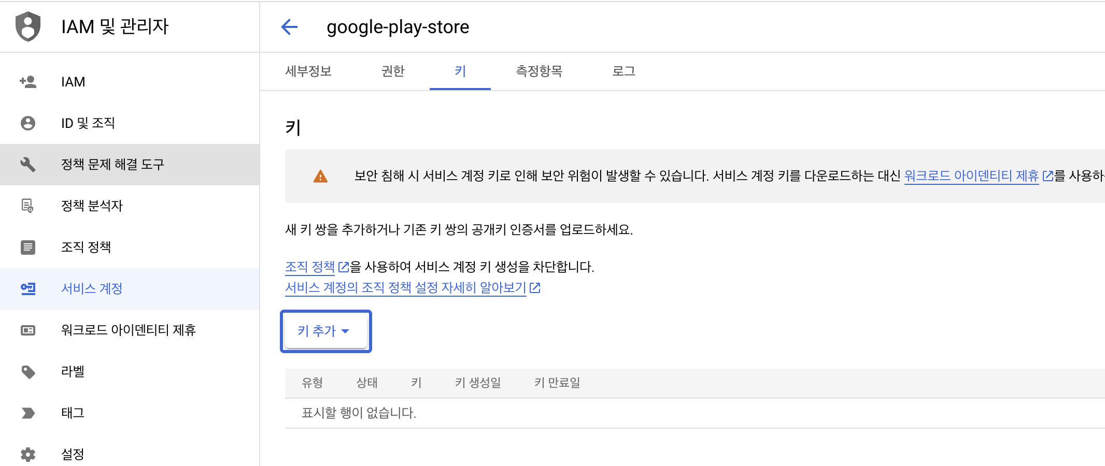The image size is (1105, 466).
Task: Click the 표시할 행이 없습니다 empty row
Action: [695, 413]
